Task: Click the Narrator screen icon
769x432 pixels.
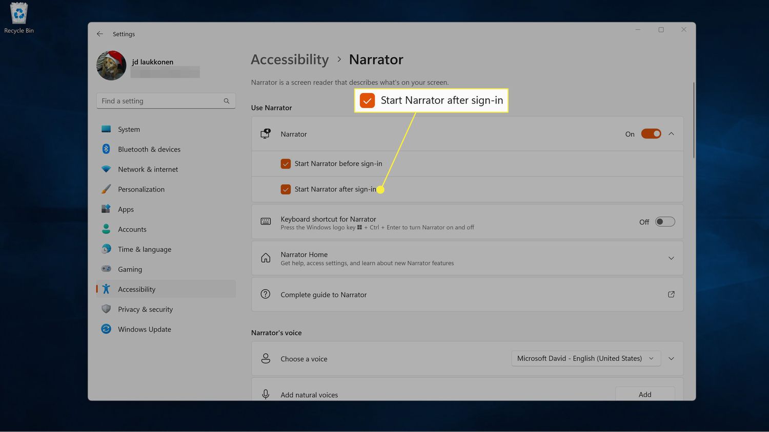Action: pyautogui.click(x=266, y=134)
